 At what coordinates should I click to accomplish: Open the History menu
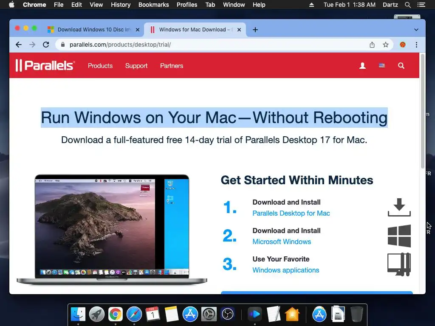121,5
